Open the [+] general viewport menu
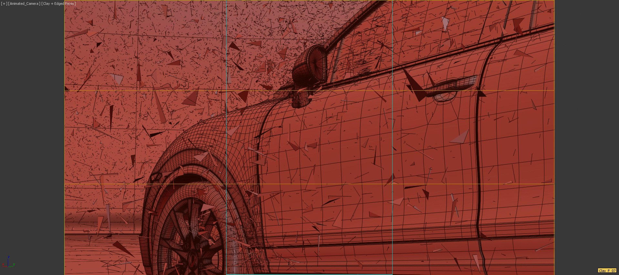619x275 pixels. (4, 4)
